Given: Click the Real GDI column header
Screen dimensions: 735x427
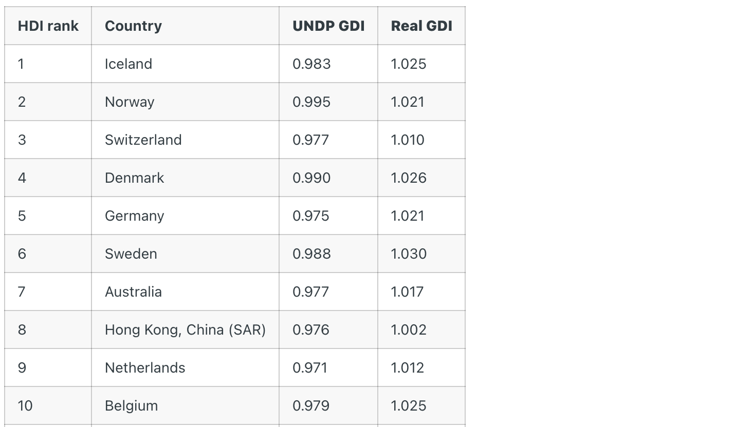Looking at the screenshot, I should tap(421, 26).
